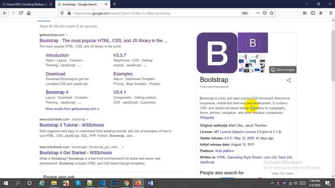Viewport: 335px width, 188px height.
Task: Expand options arrow for w3schools bootstrap result
Action: (x=87, y=120)
